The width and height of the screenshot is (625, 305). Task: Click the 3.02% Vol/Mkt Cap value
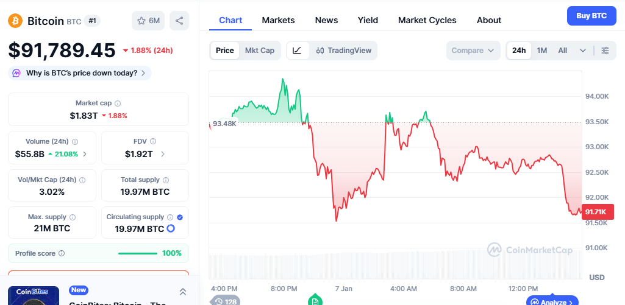coord(52,192)
